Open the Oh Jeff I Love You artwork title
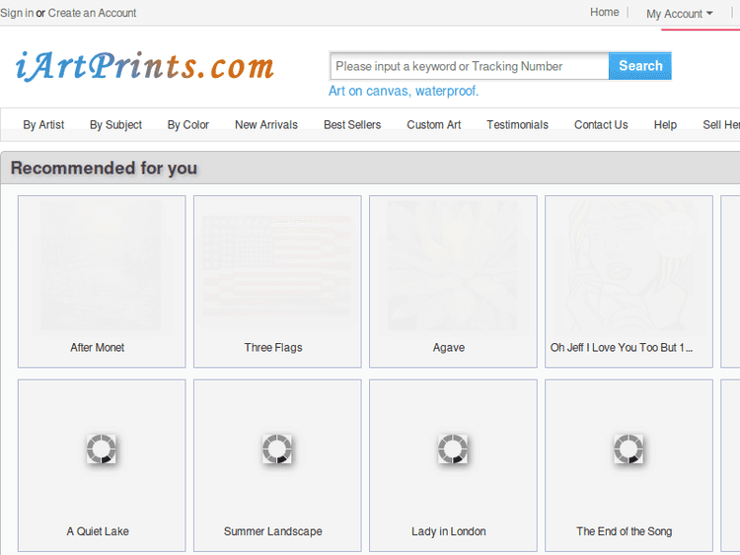This screenshot has height=555, width=740. tap(622, 348)
